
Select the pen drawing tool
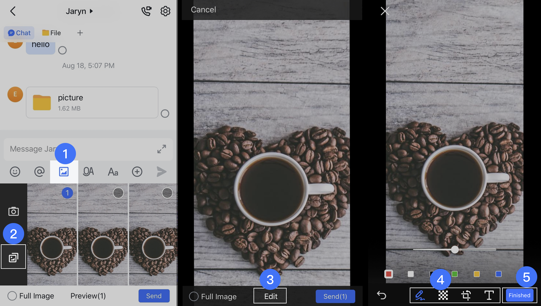420,295
